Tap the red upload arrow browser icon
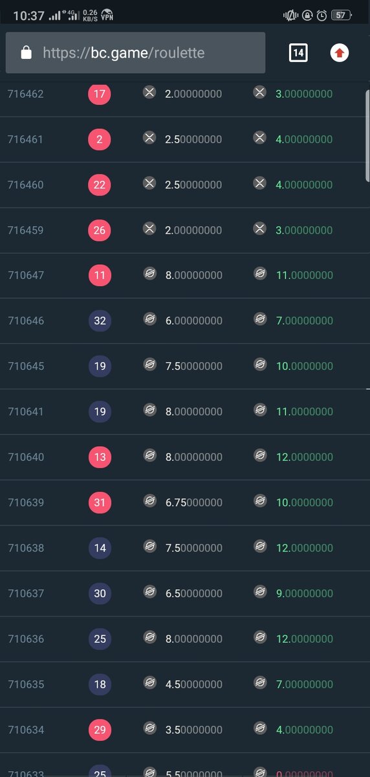Image resolution: width=370 pixels, height=777 pixels. (x=340, y=53)
